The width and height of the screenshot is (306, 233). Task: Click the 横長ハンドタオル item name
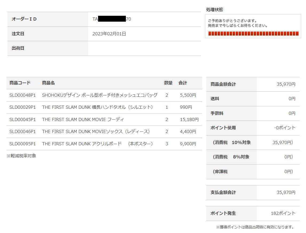coord(98,107)
